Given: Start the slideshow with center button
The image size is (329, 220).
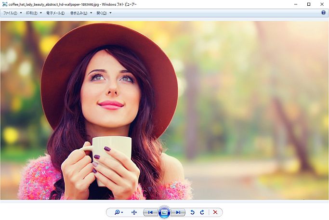Looking at the screenshot, I should click(164, 212).
